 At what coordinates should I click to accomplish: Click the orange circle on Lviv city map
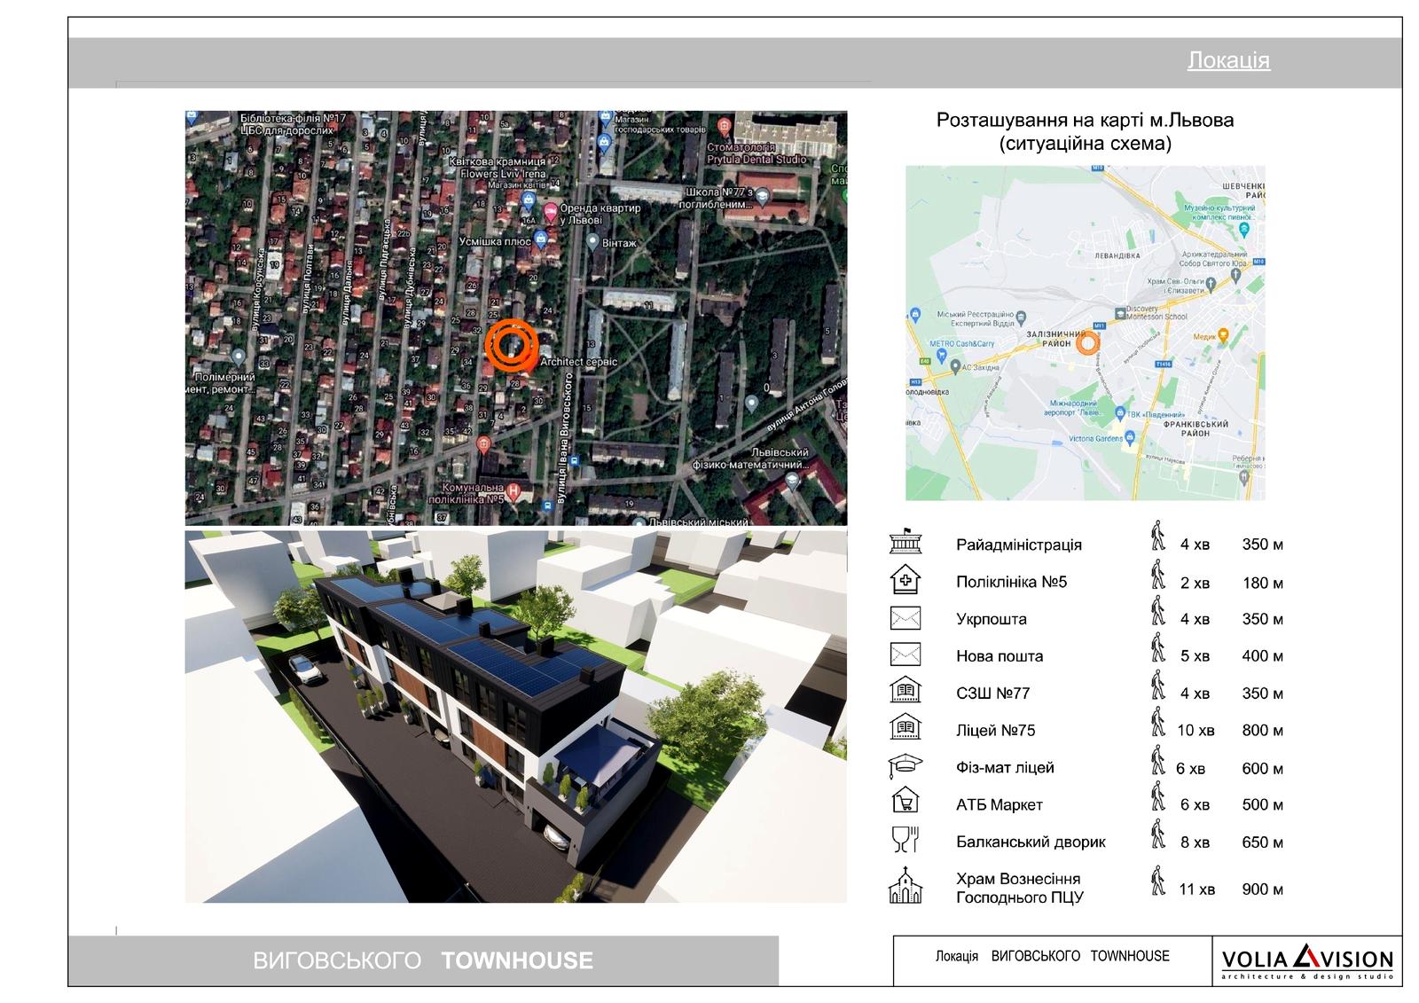point(1087,343)
